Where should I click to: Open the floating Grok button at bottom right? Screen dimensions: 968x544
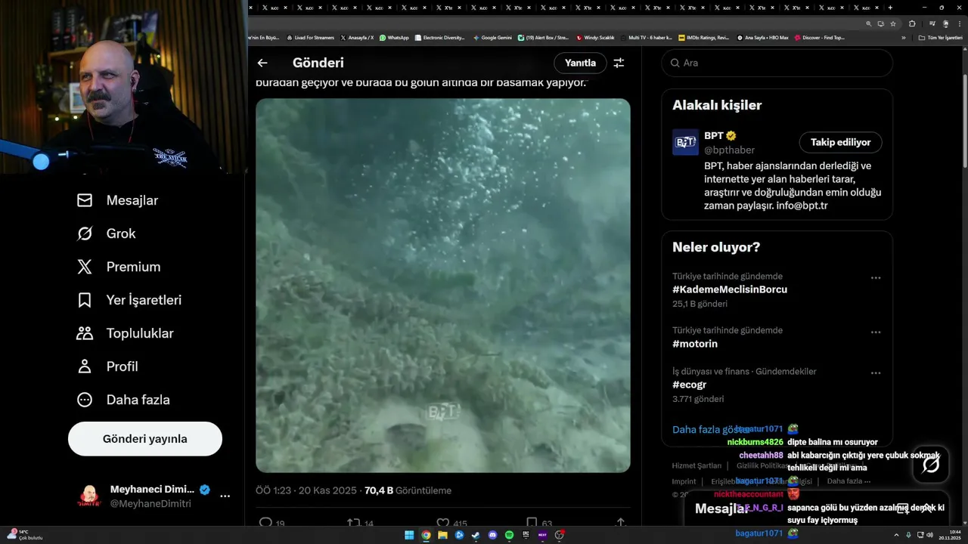coord(931,464)
